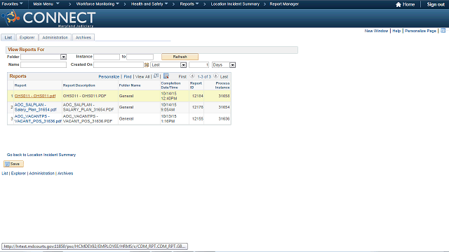This screenshot has height=252, width=449.
Task: Switch to the List tab
Action: [8, 37]
